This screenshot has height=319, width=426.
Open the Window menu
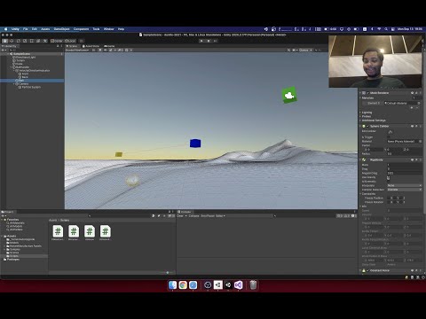coord(108,29)
